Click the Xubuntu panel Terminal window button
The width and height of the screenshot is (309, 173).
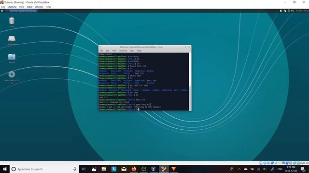click(x=21, y=11)
